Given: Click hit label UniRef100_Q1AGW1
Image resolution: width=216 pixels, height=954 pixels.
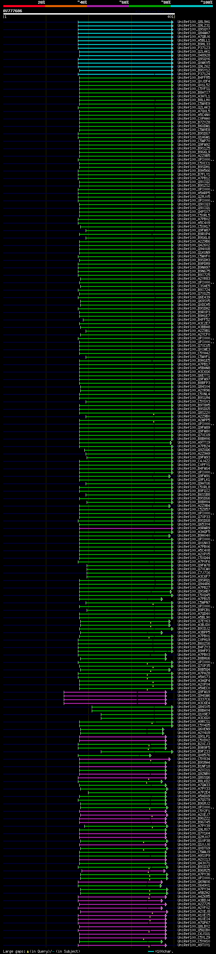Looking at the screenshot, I should (194, 137).
